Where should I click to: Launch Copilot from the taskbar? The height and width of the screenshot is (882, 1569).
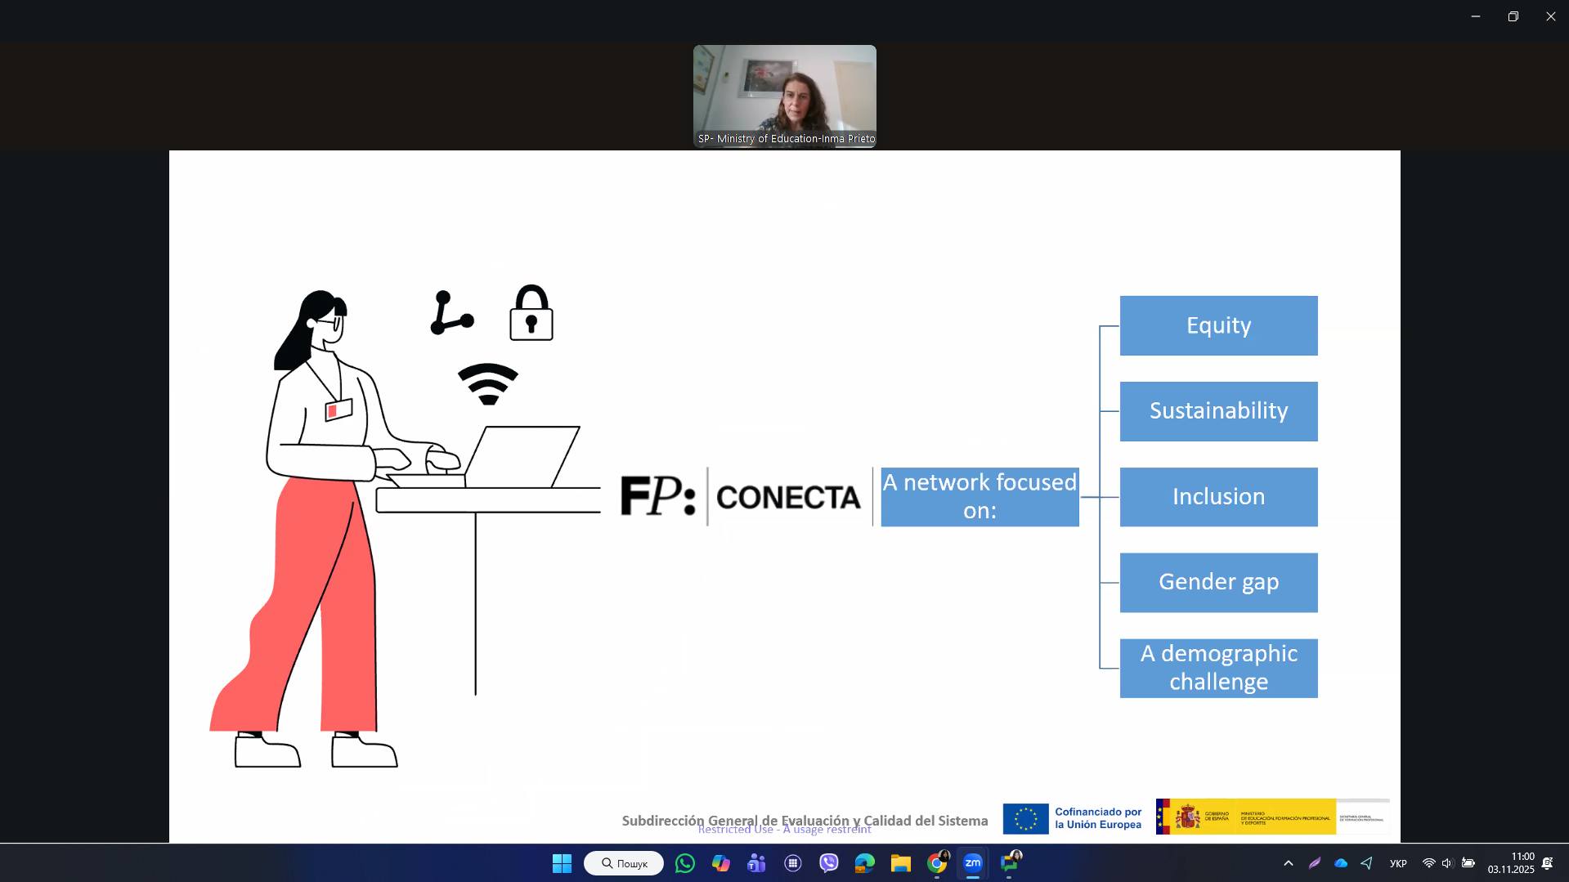point(720,863)
